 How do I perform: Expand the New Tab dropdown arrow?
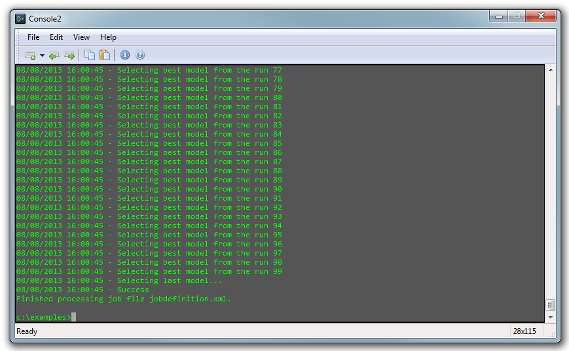(x=42, y=56)
